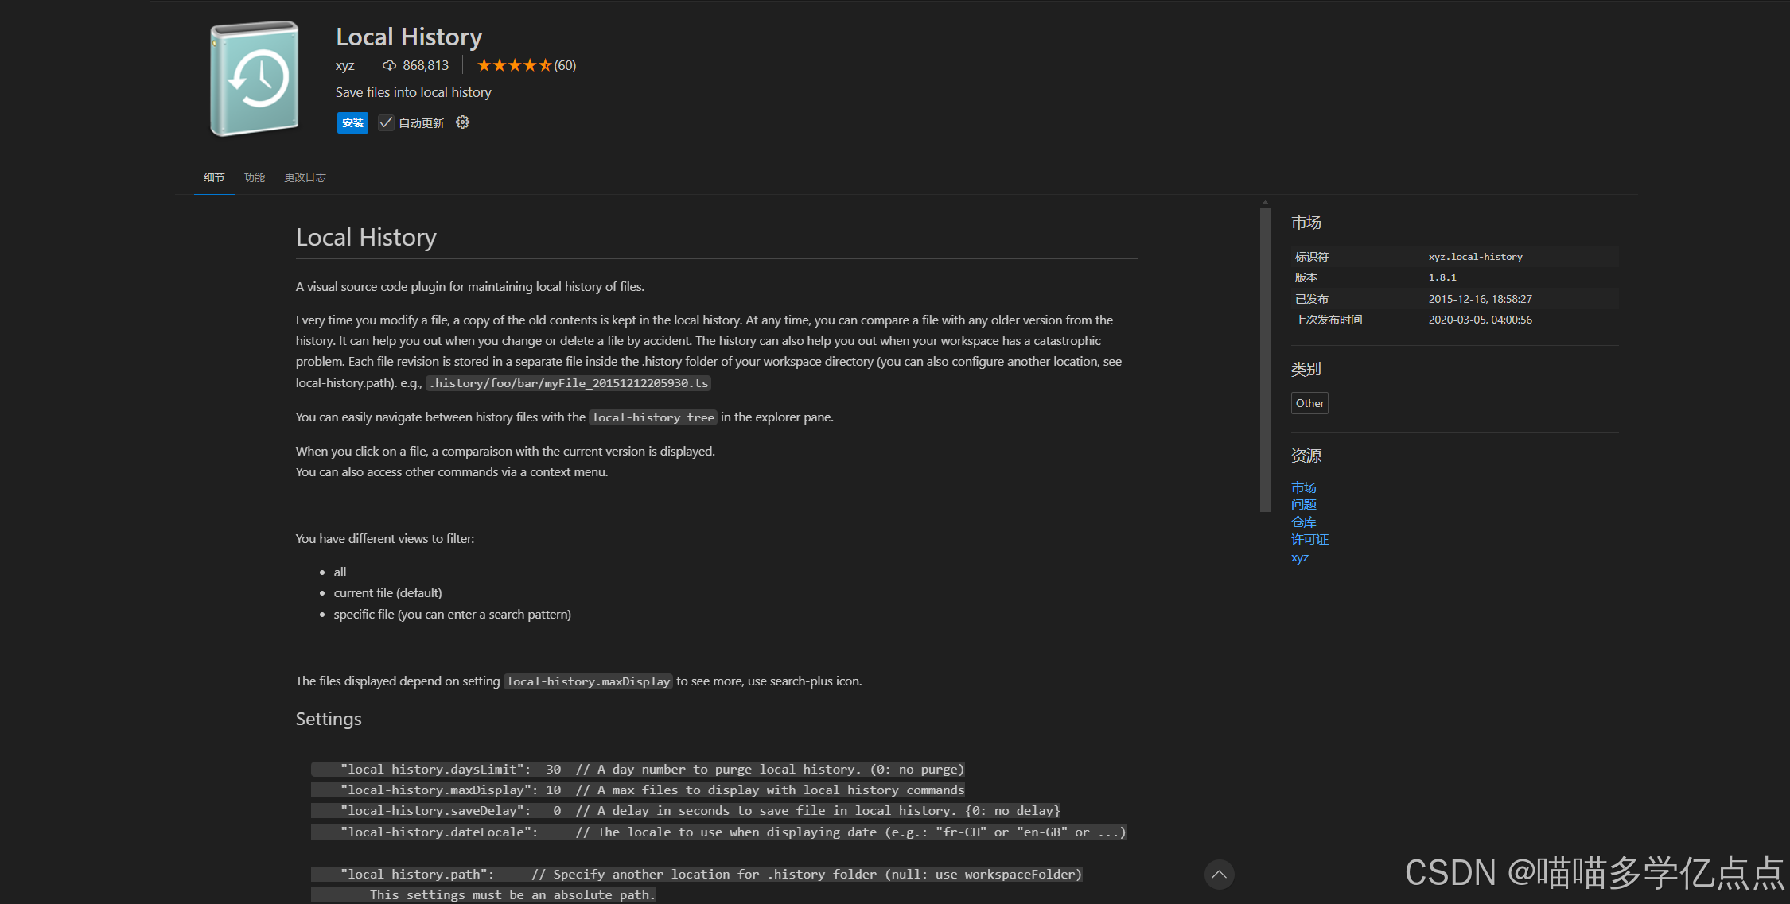Open the publisher xyz link under title
This screenshot has height=904, width=1790.
344,65
